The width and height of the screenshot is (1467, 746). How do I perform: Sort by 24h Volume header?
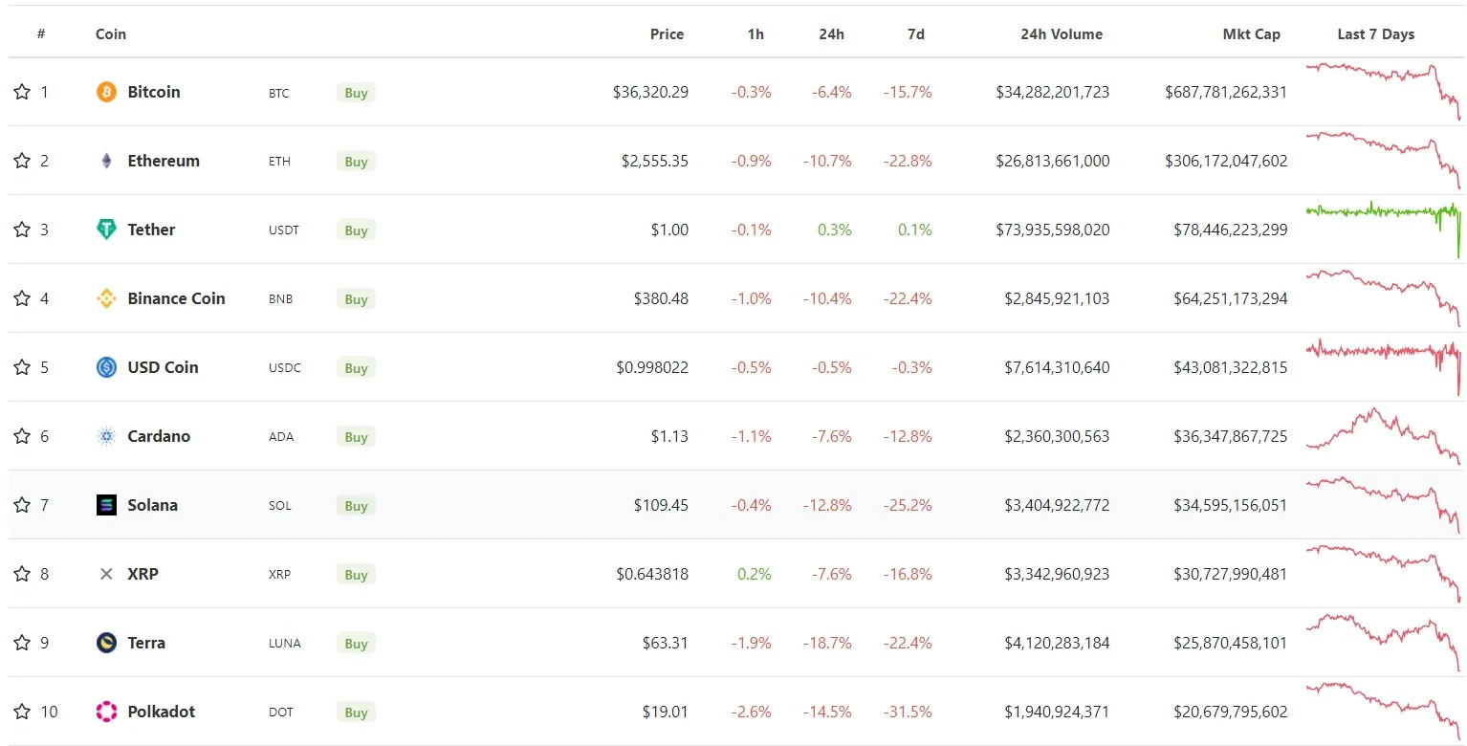1062,33
